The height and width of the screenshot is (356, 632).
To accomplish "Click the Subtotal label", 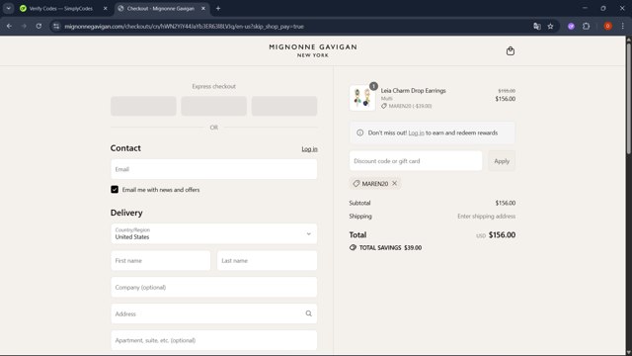I will pos(359,203).
